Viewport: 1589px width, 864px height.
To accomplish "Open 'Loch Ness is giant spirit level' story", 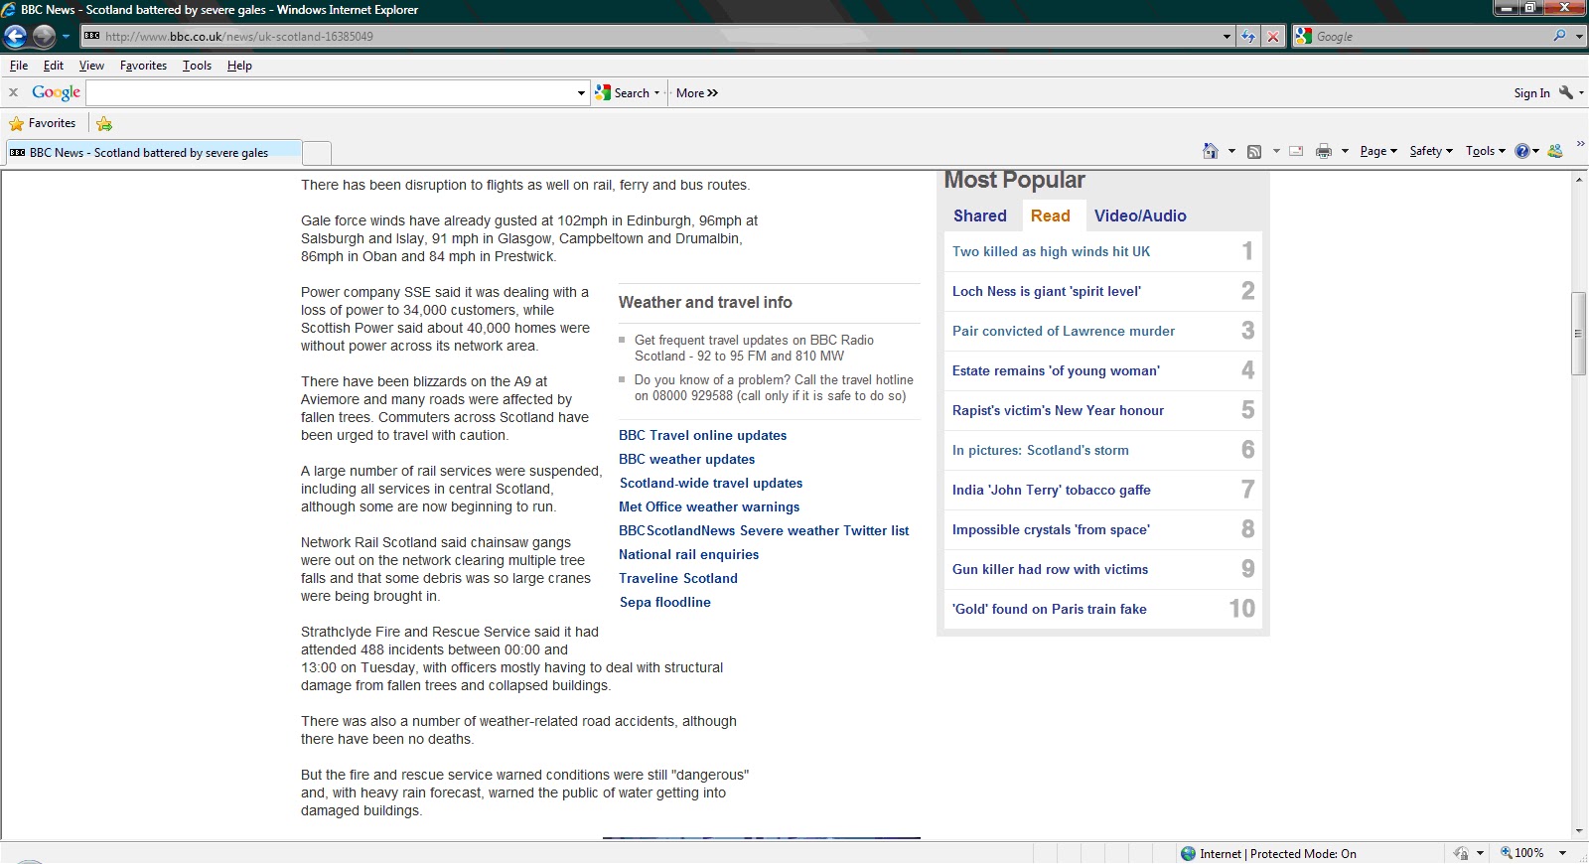I will (1047, 291).
